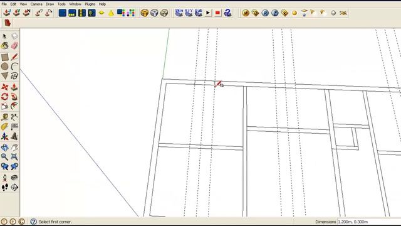Click the black play arrow button

pyautogui.click(x=208, y=13)
